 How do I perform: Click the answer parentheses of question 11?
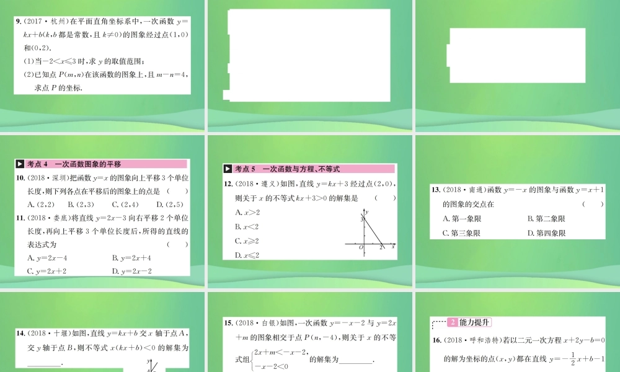point(177,244)
